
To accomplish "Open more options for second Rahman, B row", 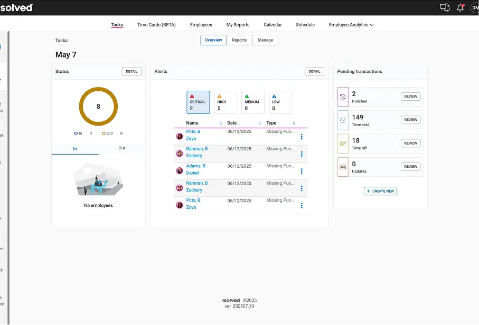I will (x=302, y=188).
